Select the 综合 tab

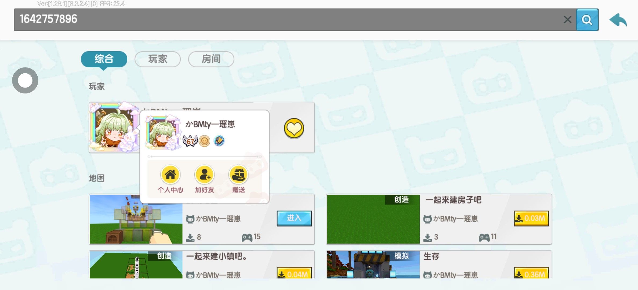104,59
